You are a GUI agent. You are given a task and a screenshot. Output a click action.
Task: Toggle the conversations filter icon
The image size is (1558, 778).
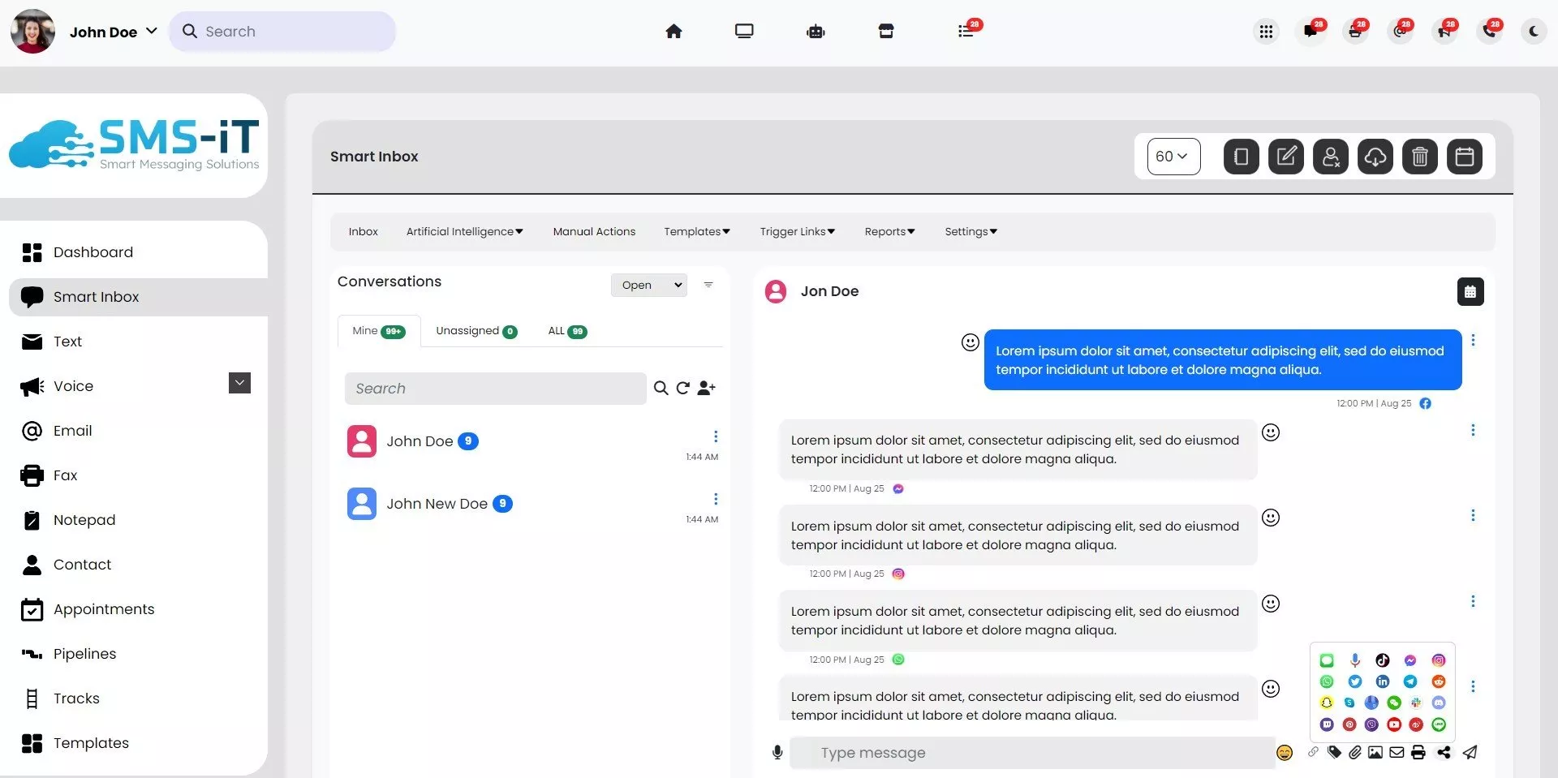[x=708, y=285]
